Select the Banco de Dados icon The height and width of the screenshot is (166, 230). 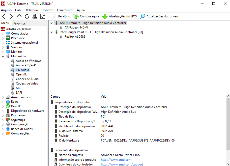tap(8, 129)
